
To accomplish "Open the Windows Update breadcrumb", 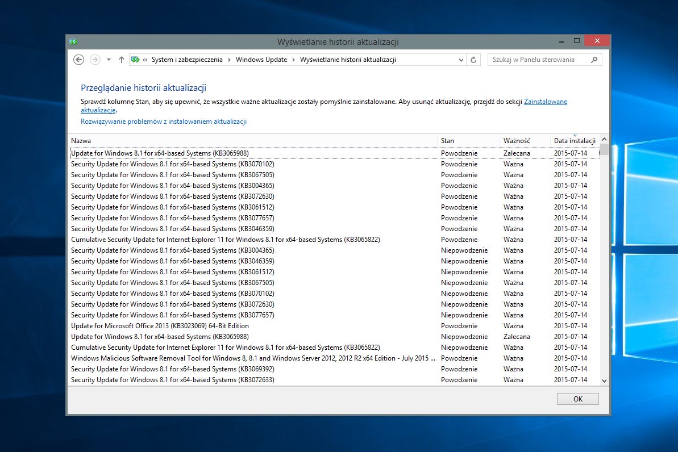I will click(x=261, y=60).
